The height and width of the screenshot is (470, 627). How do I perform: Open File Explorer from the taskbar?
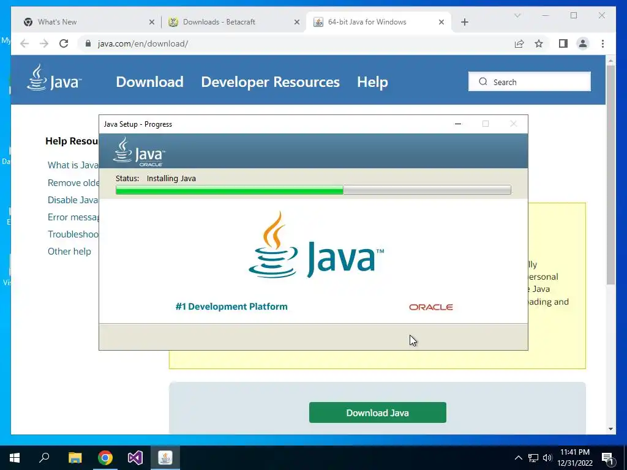click(75, 458)
